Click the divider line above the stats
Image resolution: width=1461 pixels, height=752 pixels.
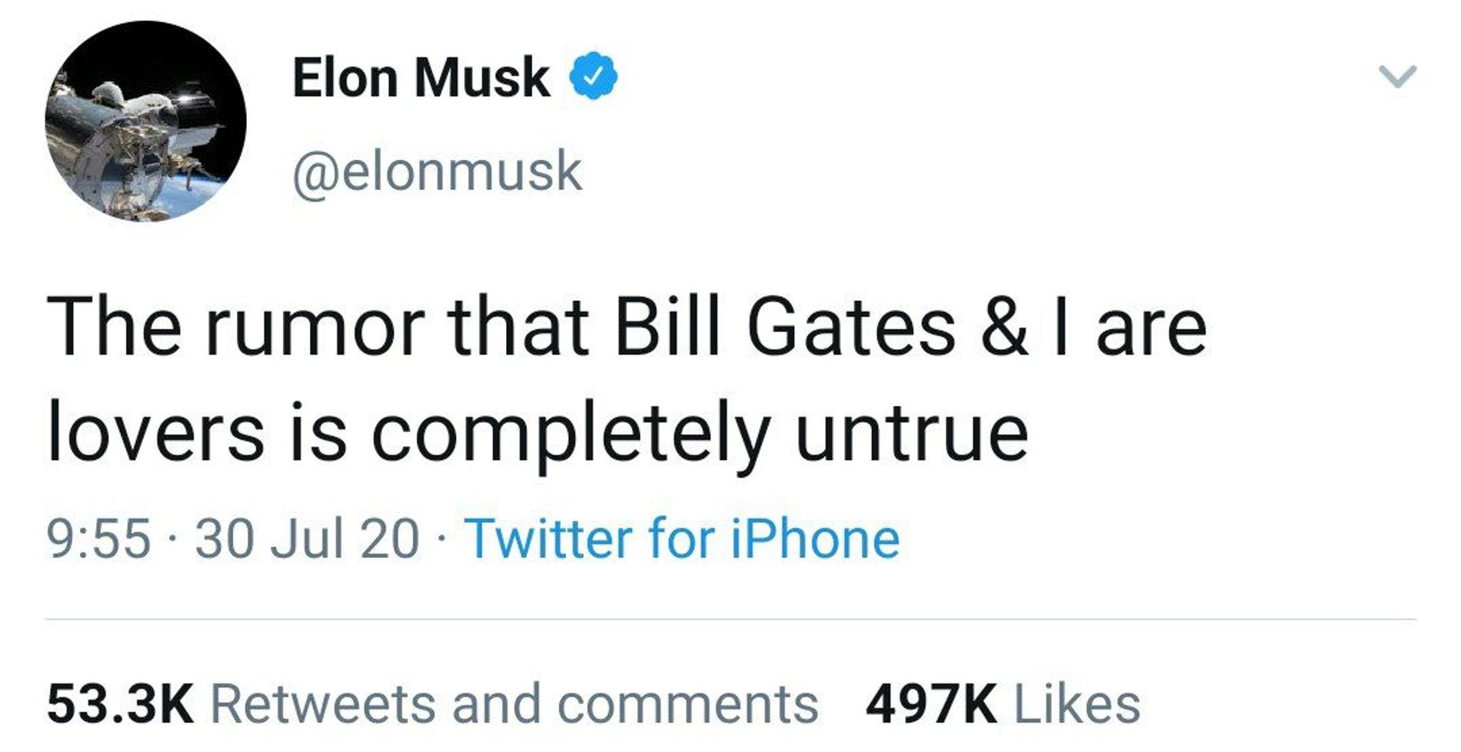coord(730,619)
